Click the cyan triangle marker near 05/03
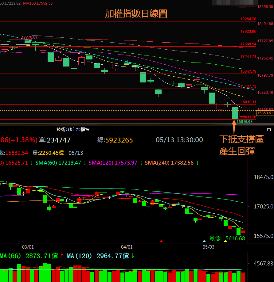274x282 pixels. [204, 241]
